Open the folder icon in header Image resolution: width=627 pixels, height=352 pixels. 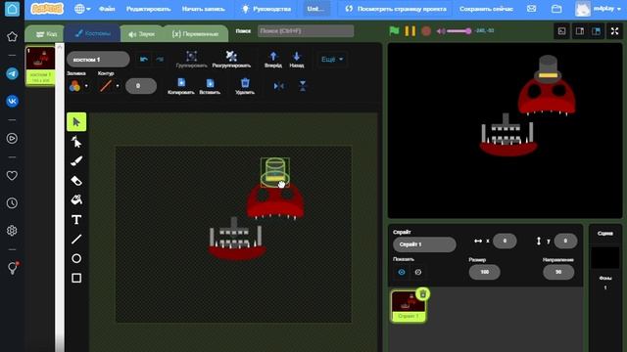pos(556,9)
